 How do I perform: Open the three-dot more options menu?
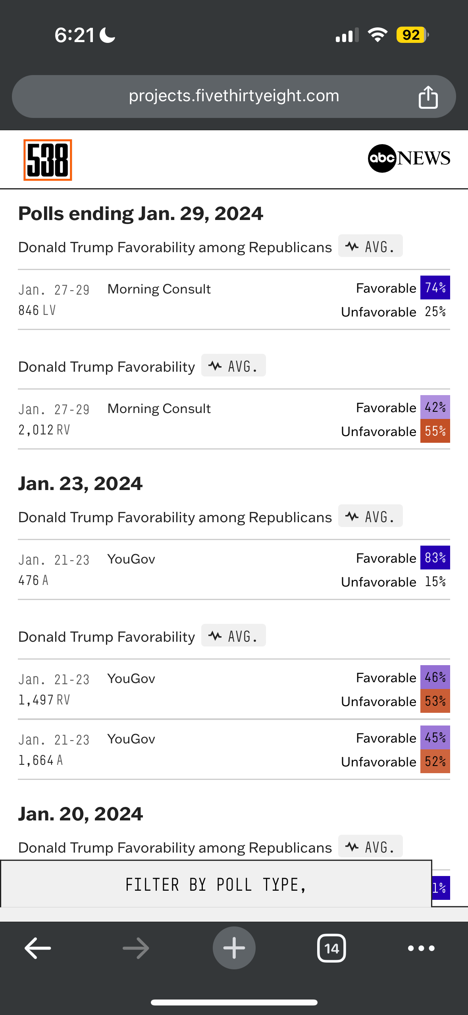click(x=421, y=948)
